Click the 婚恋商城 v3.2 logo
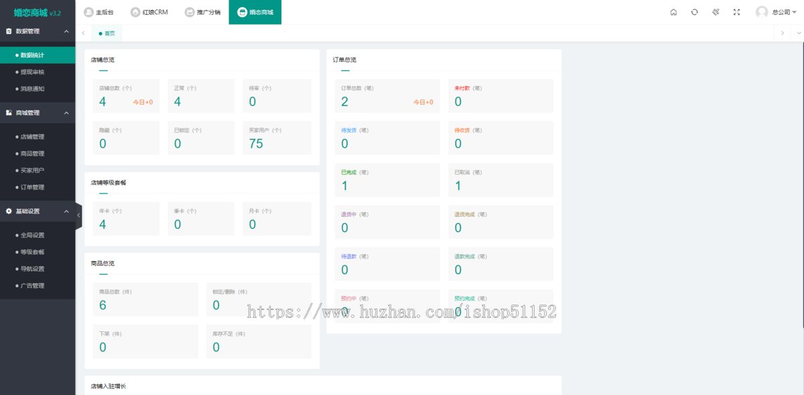The width and height of the screenshot is (804, 395). pos(38,13)
